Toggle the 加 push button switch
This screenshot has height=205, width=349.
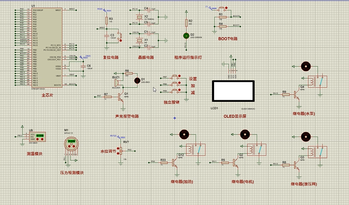176,84
